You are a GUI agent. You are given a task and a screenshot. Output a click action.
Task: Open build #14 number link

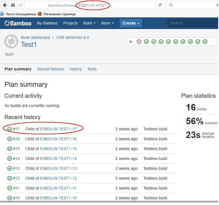coord(16,159)
